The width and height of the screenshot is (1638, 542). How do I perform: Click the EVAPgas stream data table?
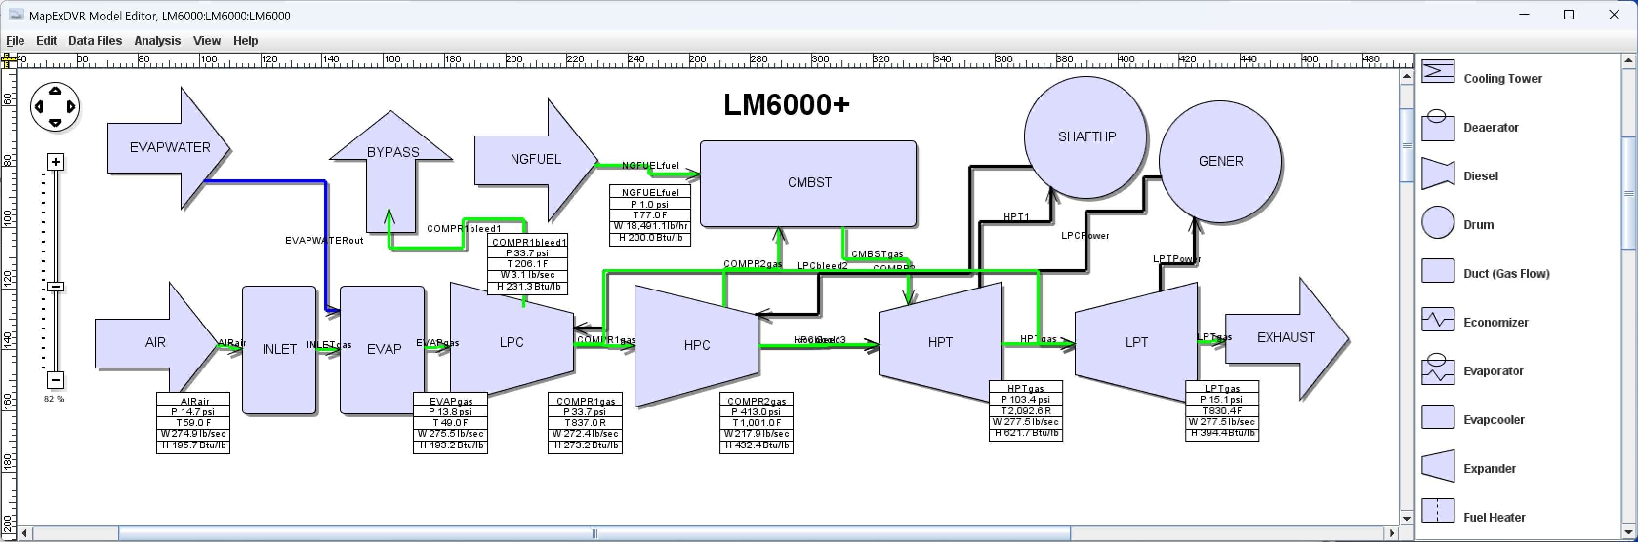pyautogui.click(x=451, y=423)
